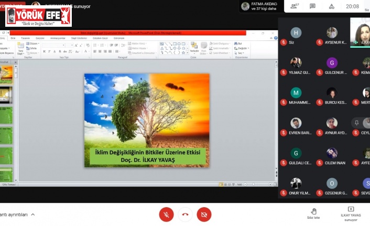Screen dimensions: 370x226
Task: Toggle the red microphone mute button
Action: coord(166,214)
